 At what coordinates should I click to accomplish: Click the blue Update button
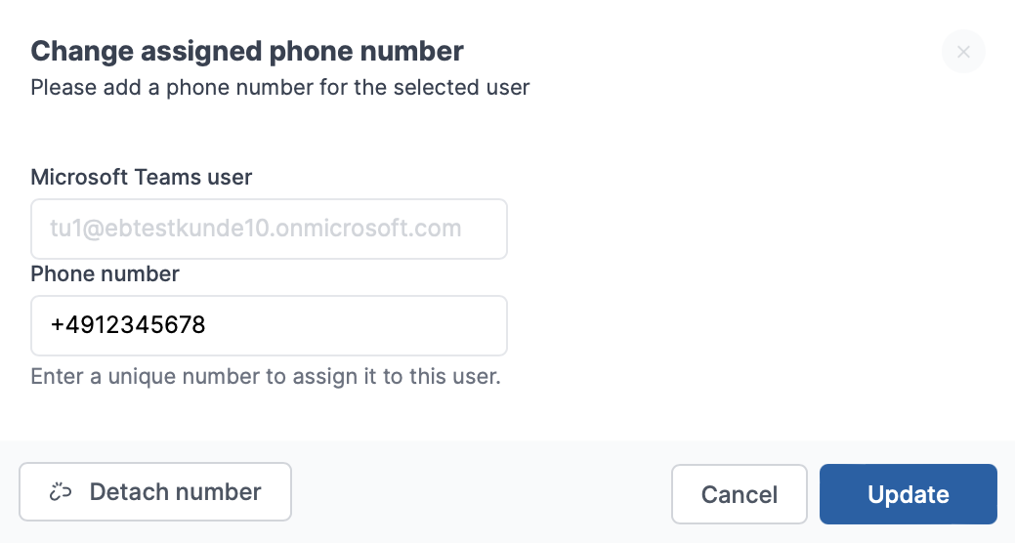[x=909, y=494]
